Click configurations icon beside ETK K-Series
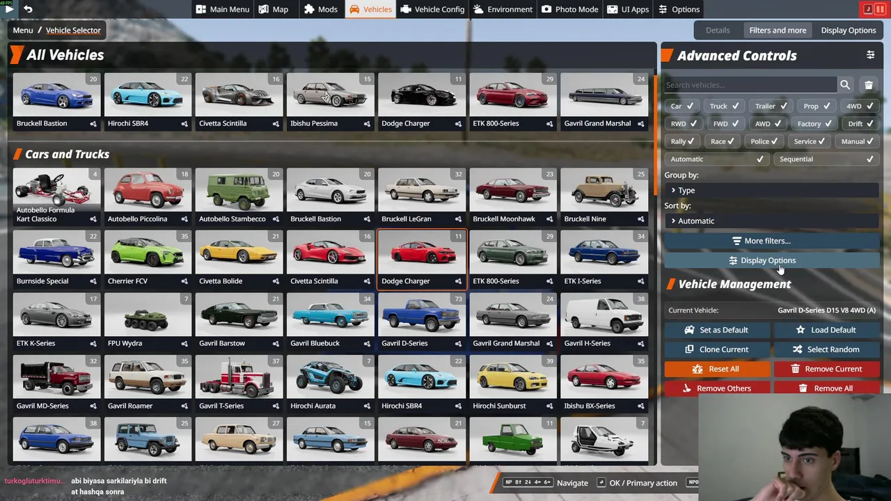 93,344
